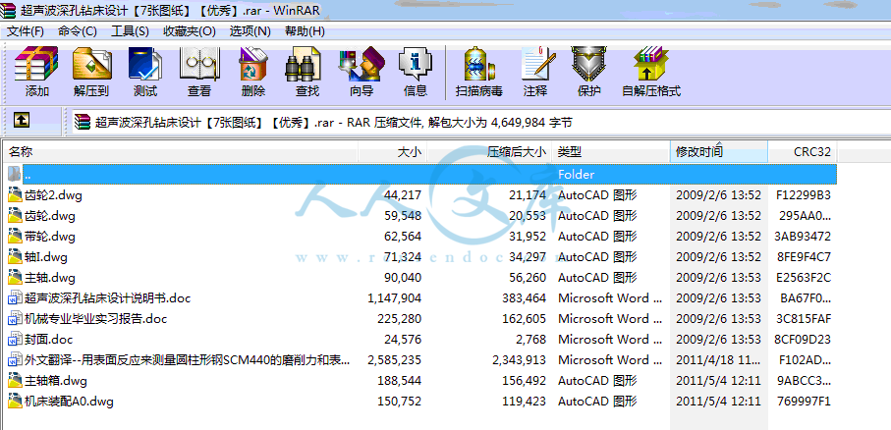This screenshot has width=891, height=430.
Task: Show archive 信息 (Info) icon
Action: click(x=415, y=64)
